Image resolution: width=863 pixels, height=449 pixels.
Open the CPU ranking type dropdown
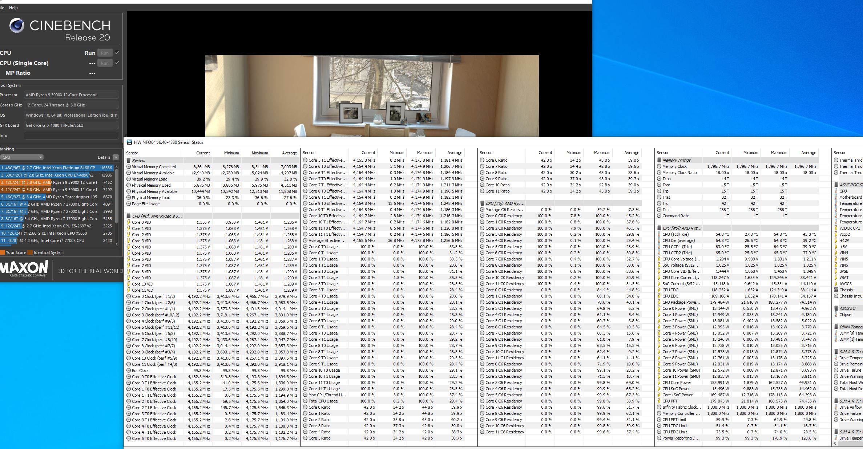22,157
